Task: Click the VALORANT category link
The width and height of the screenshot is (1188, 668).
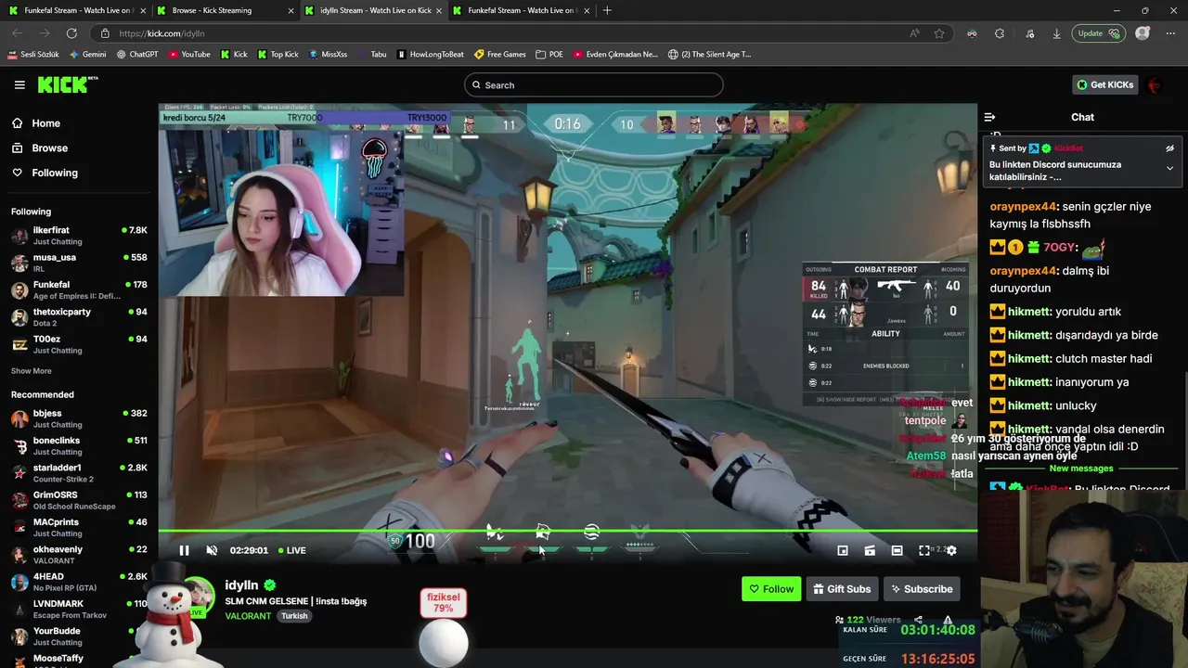Action: point(248,616)
